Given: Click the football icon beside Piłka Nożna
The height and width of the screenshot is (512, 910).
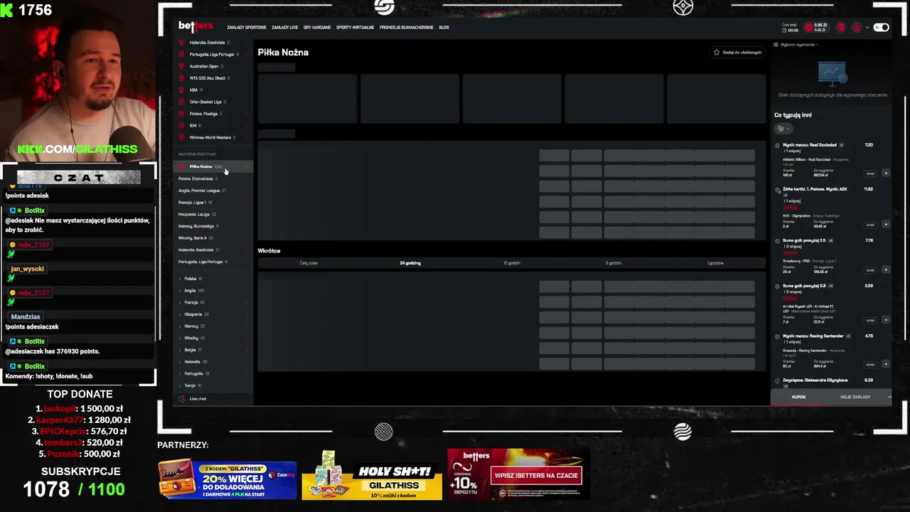Looking at the screenshot, I should 182,166.
